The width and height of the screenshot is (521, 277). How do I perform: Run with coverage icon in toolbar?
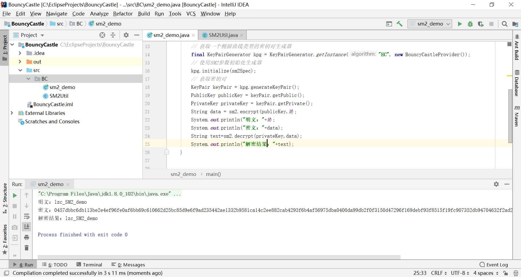481,24
